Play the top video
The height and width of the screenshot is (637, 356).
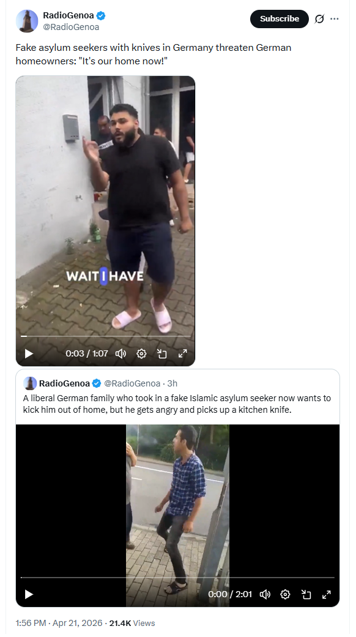coord(29,353)
